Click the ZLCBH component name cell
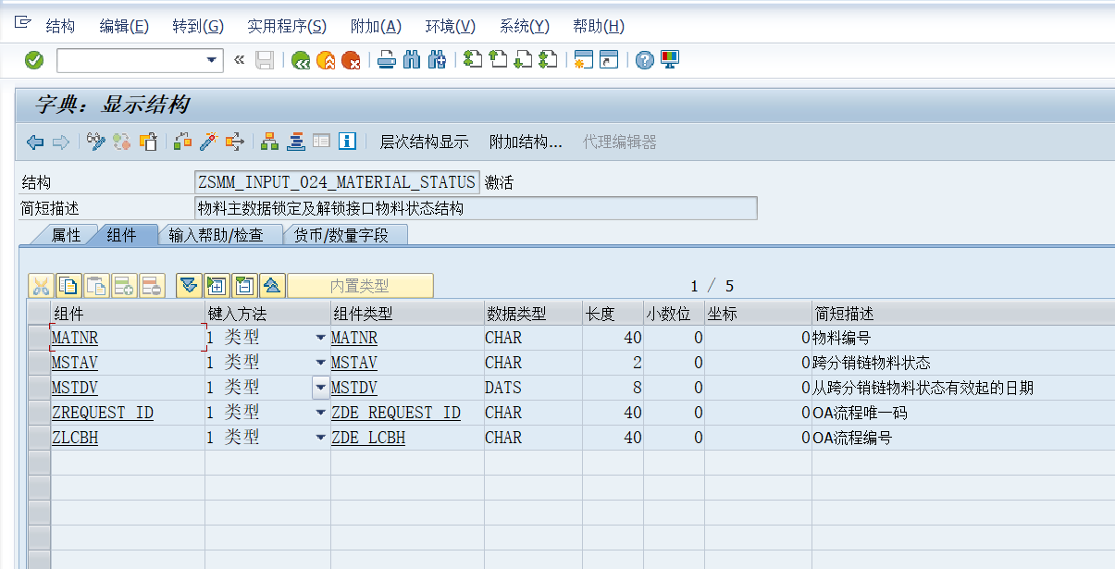The image size is (1115, 569). click(x=128, y=438)
